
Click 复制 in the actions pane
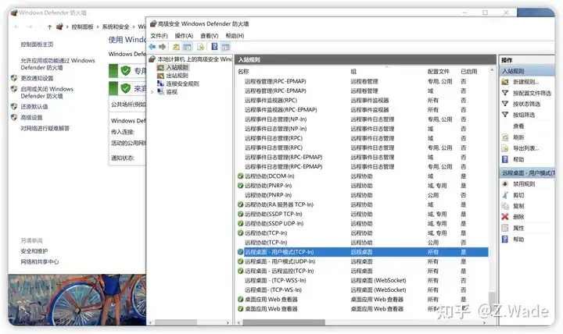(518, 206)
